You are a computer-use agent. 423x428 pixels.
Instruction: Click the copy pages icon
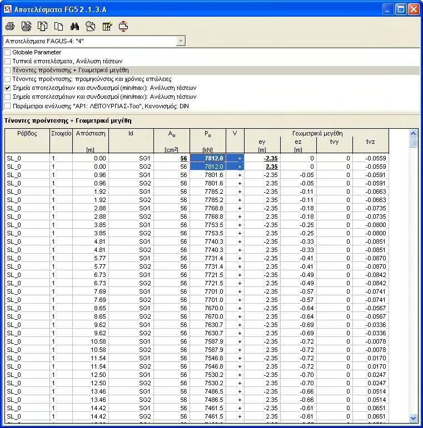58,27
